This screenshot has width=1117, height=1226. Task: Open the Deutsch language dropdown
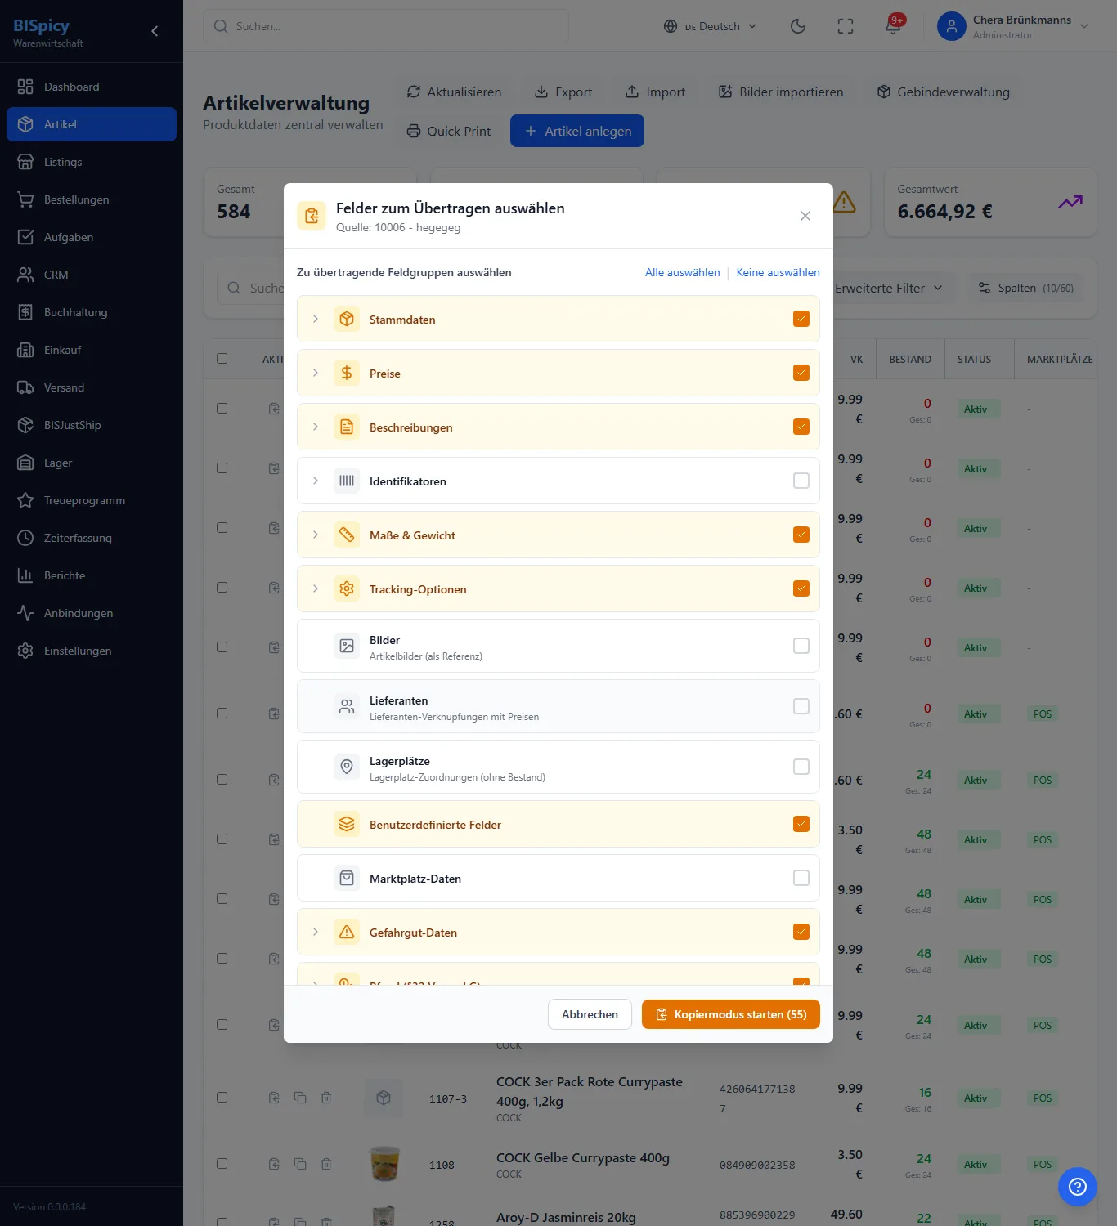pyautogui.click(x=710, y=26)
